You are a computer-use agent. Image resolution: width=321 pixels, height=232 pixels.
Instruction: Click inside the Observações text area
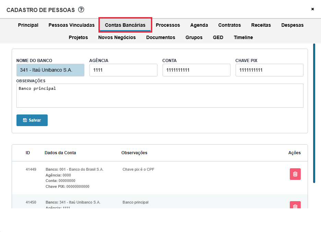click(160, 96)
